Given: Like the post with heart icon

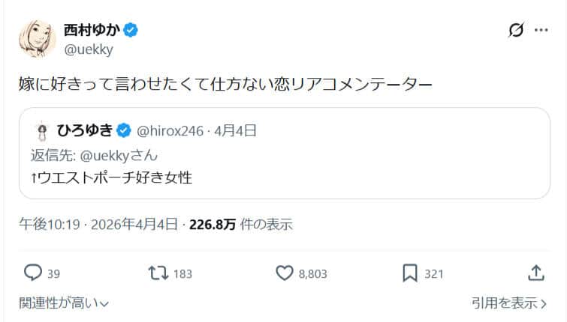Looking at the screenshot, I should click(285, 273).
